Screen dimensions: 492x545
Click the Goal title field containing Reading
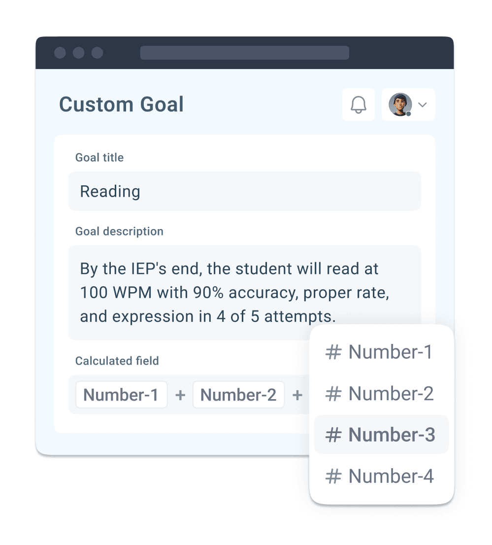pyautogui.click(x=245, y=191)
